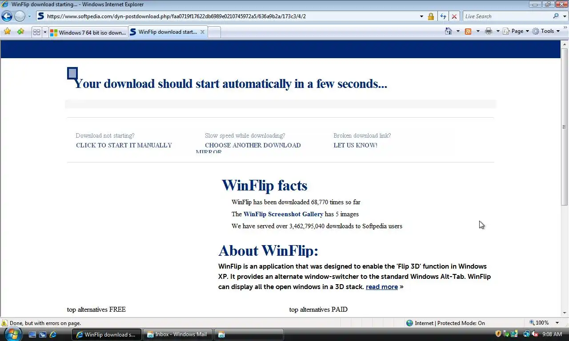Click the Quick Tabs icon
This screenshot has width=569, height=341.
click(x=37, y=32)
